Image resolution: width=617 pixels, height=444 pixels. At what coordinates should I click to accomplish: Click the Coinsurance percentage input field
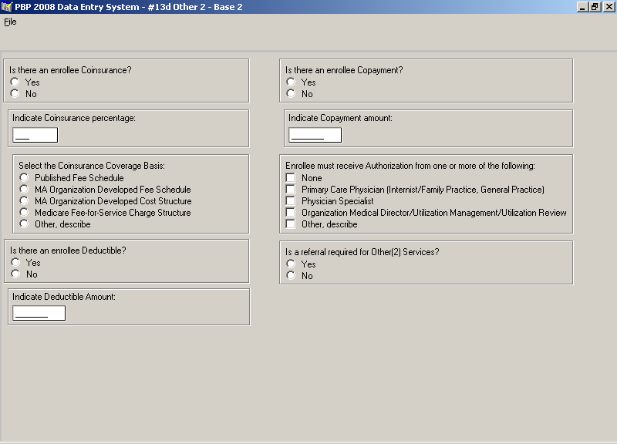coord(35,135)
